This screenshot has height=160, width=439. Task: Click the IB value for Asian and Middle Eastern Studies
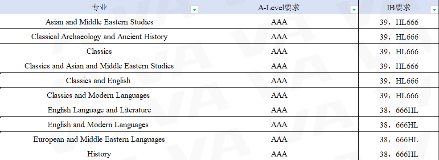pos(399,22)
